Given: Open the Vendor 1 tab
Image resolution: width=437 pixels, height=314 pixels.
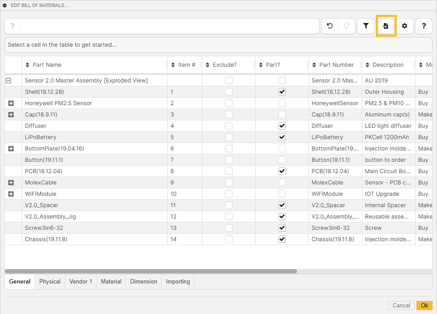Looking at the screenshot, I should (x=81, y=282).
